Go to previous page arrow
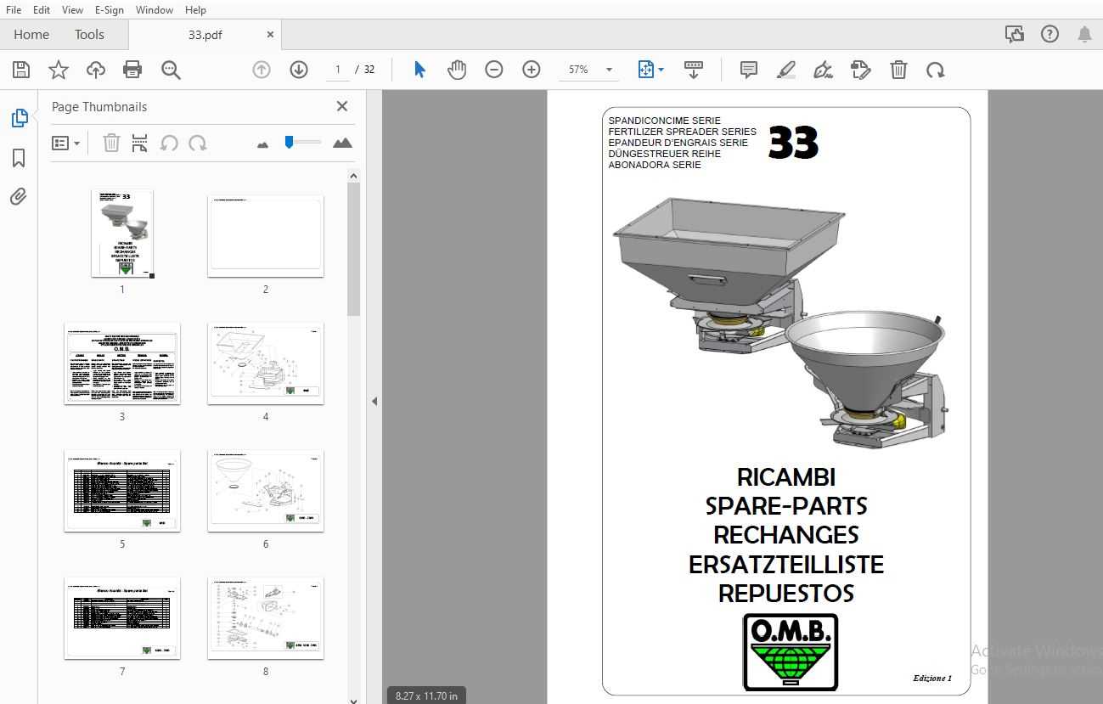Image resolution: width=1103 pixels, height=704 pixels. click(262, 70)
